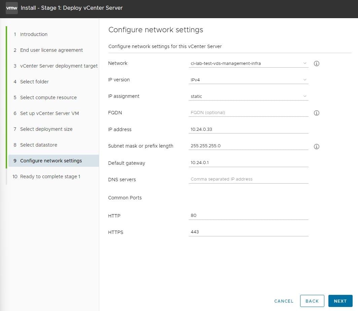Focus the Subnet mask input field
The height and width of the screenshot is (311, 358).
pyautogui.click(x=248, y=146)
